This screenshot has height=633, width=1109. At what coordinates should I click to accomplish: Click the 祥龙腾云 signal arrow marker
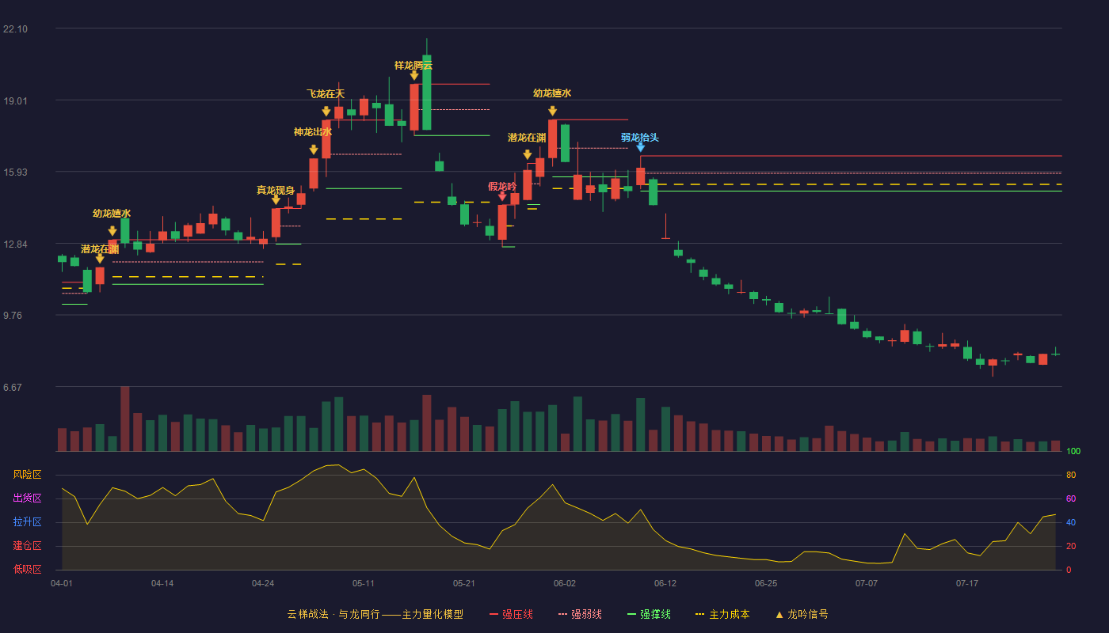pos(414,76)
